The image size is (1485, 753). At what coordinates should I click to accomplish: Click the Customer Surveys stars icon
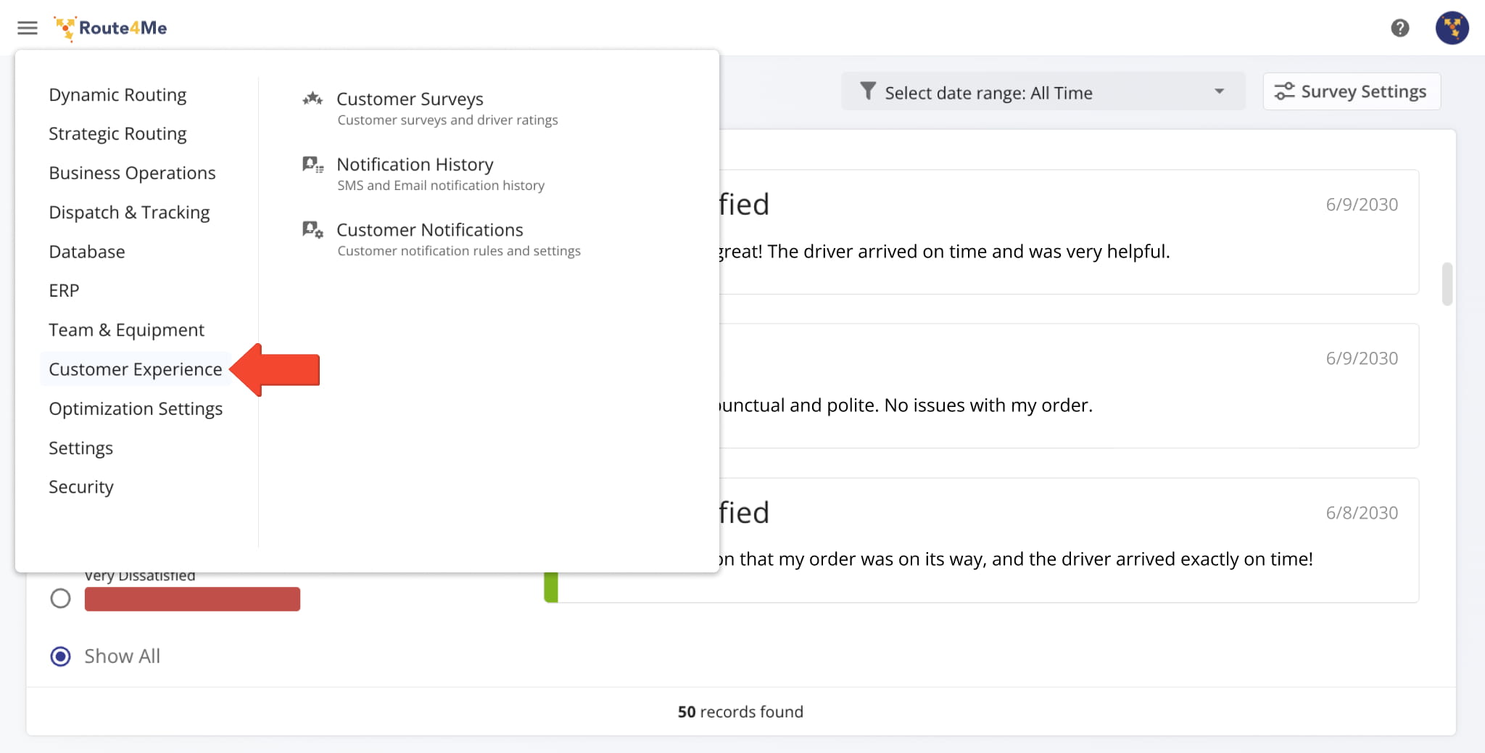pos(313,99)
